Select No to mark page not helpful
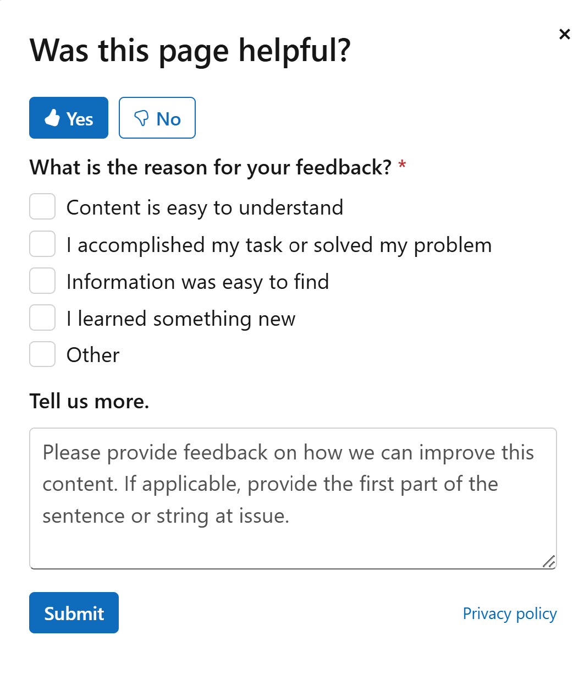The image size is (584, 690). coord(157,117)
